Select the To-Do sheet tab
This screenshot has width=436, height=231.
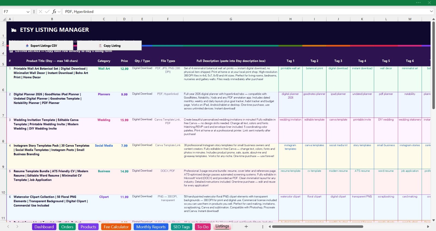coord(203,227)
